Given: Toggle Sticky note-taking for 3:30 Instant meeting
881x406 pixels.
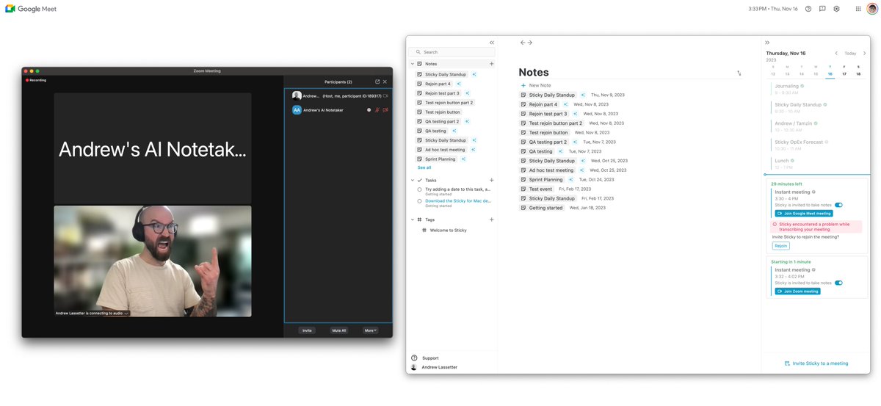Looking at the screenshot, I should [838, 205].
